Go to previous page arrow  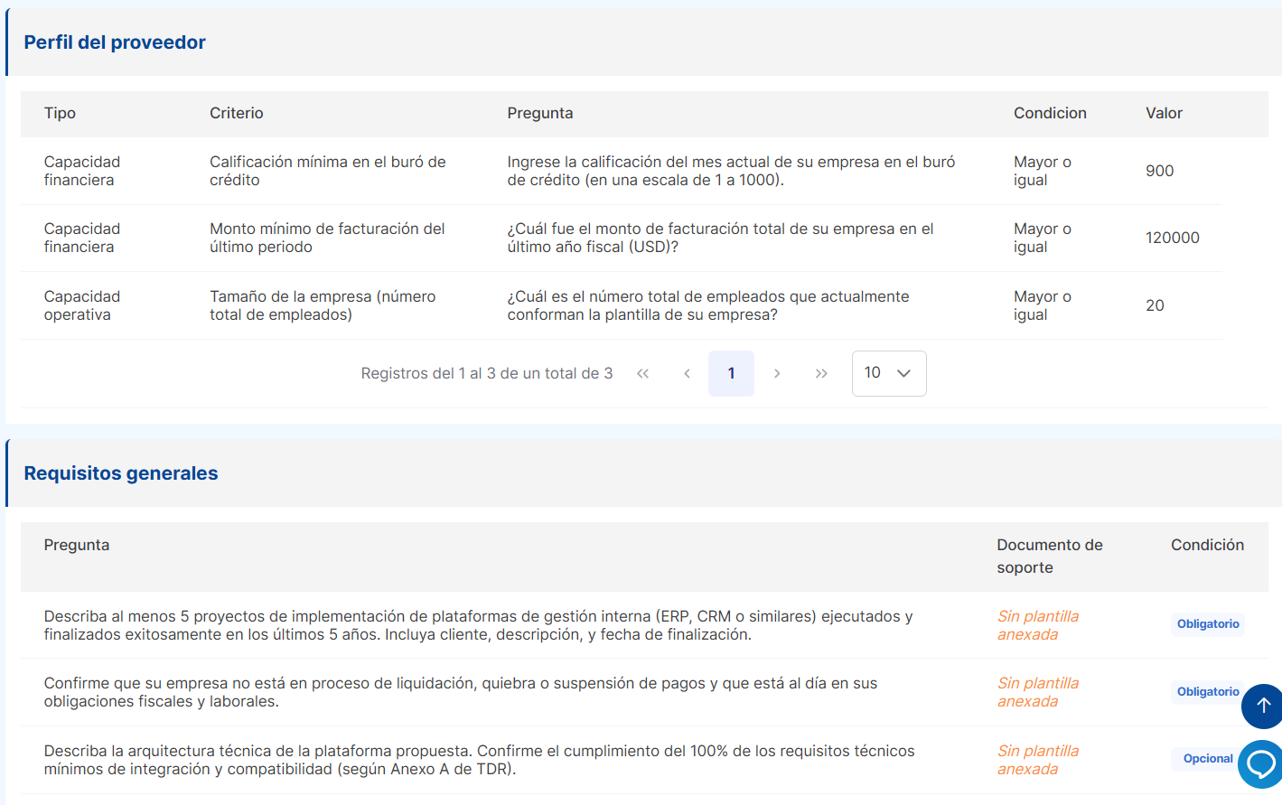(687, 373)
